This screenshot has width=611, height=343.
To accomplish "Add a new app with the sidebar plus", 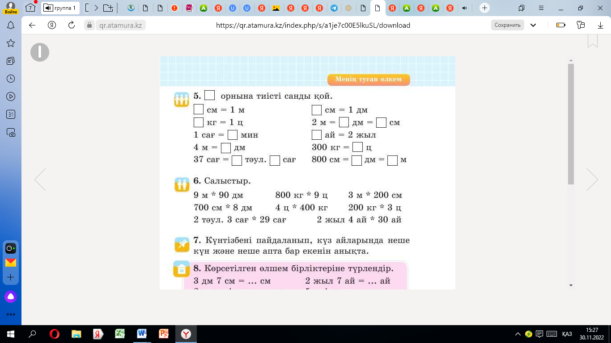I will click(11, 277).
